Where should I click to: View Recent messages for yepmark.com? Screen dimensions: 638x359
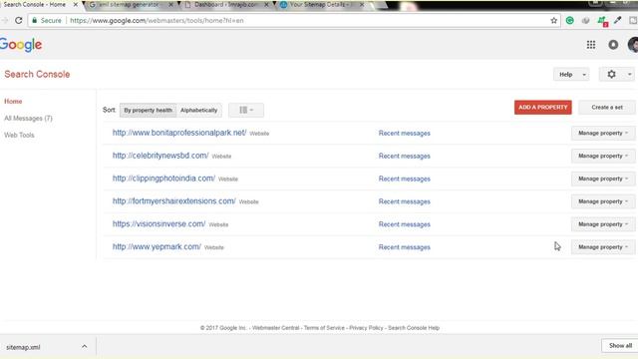tap(405, 247)
